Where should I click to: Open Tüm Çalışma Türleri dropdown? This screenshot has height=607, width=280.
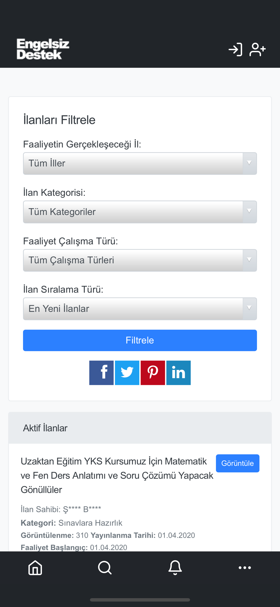tap(140, 260)
